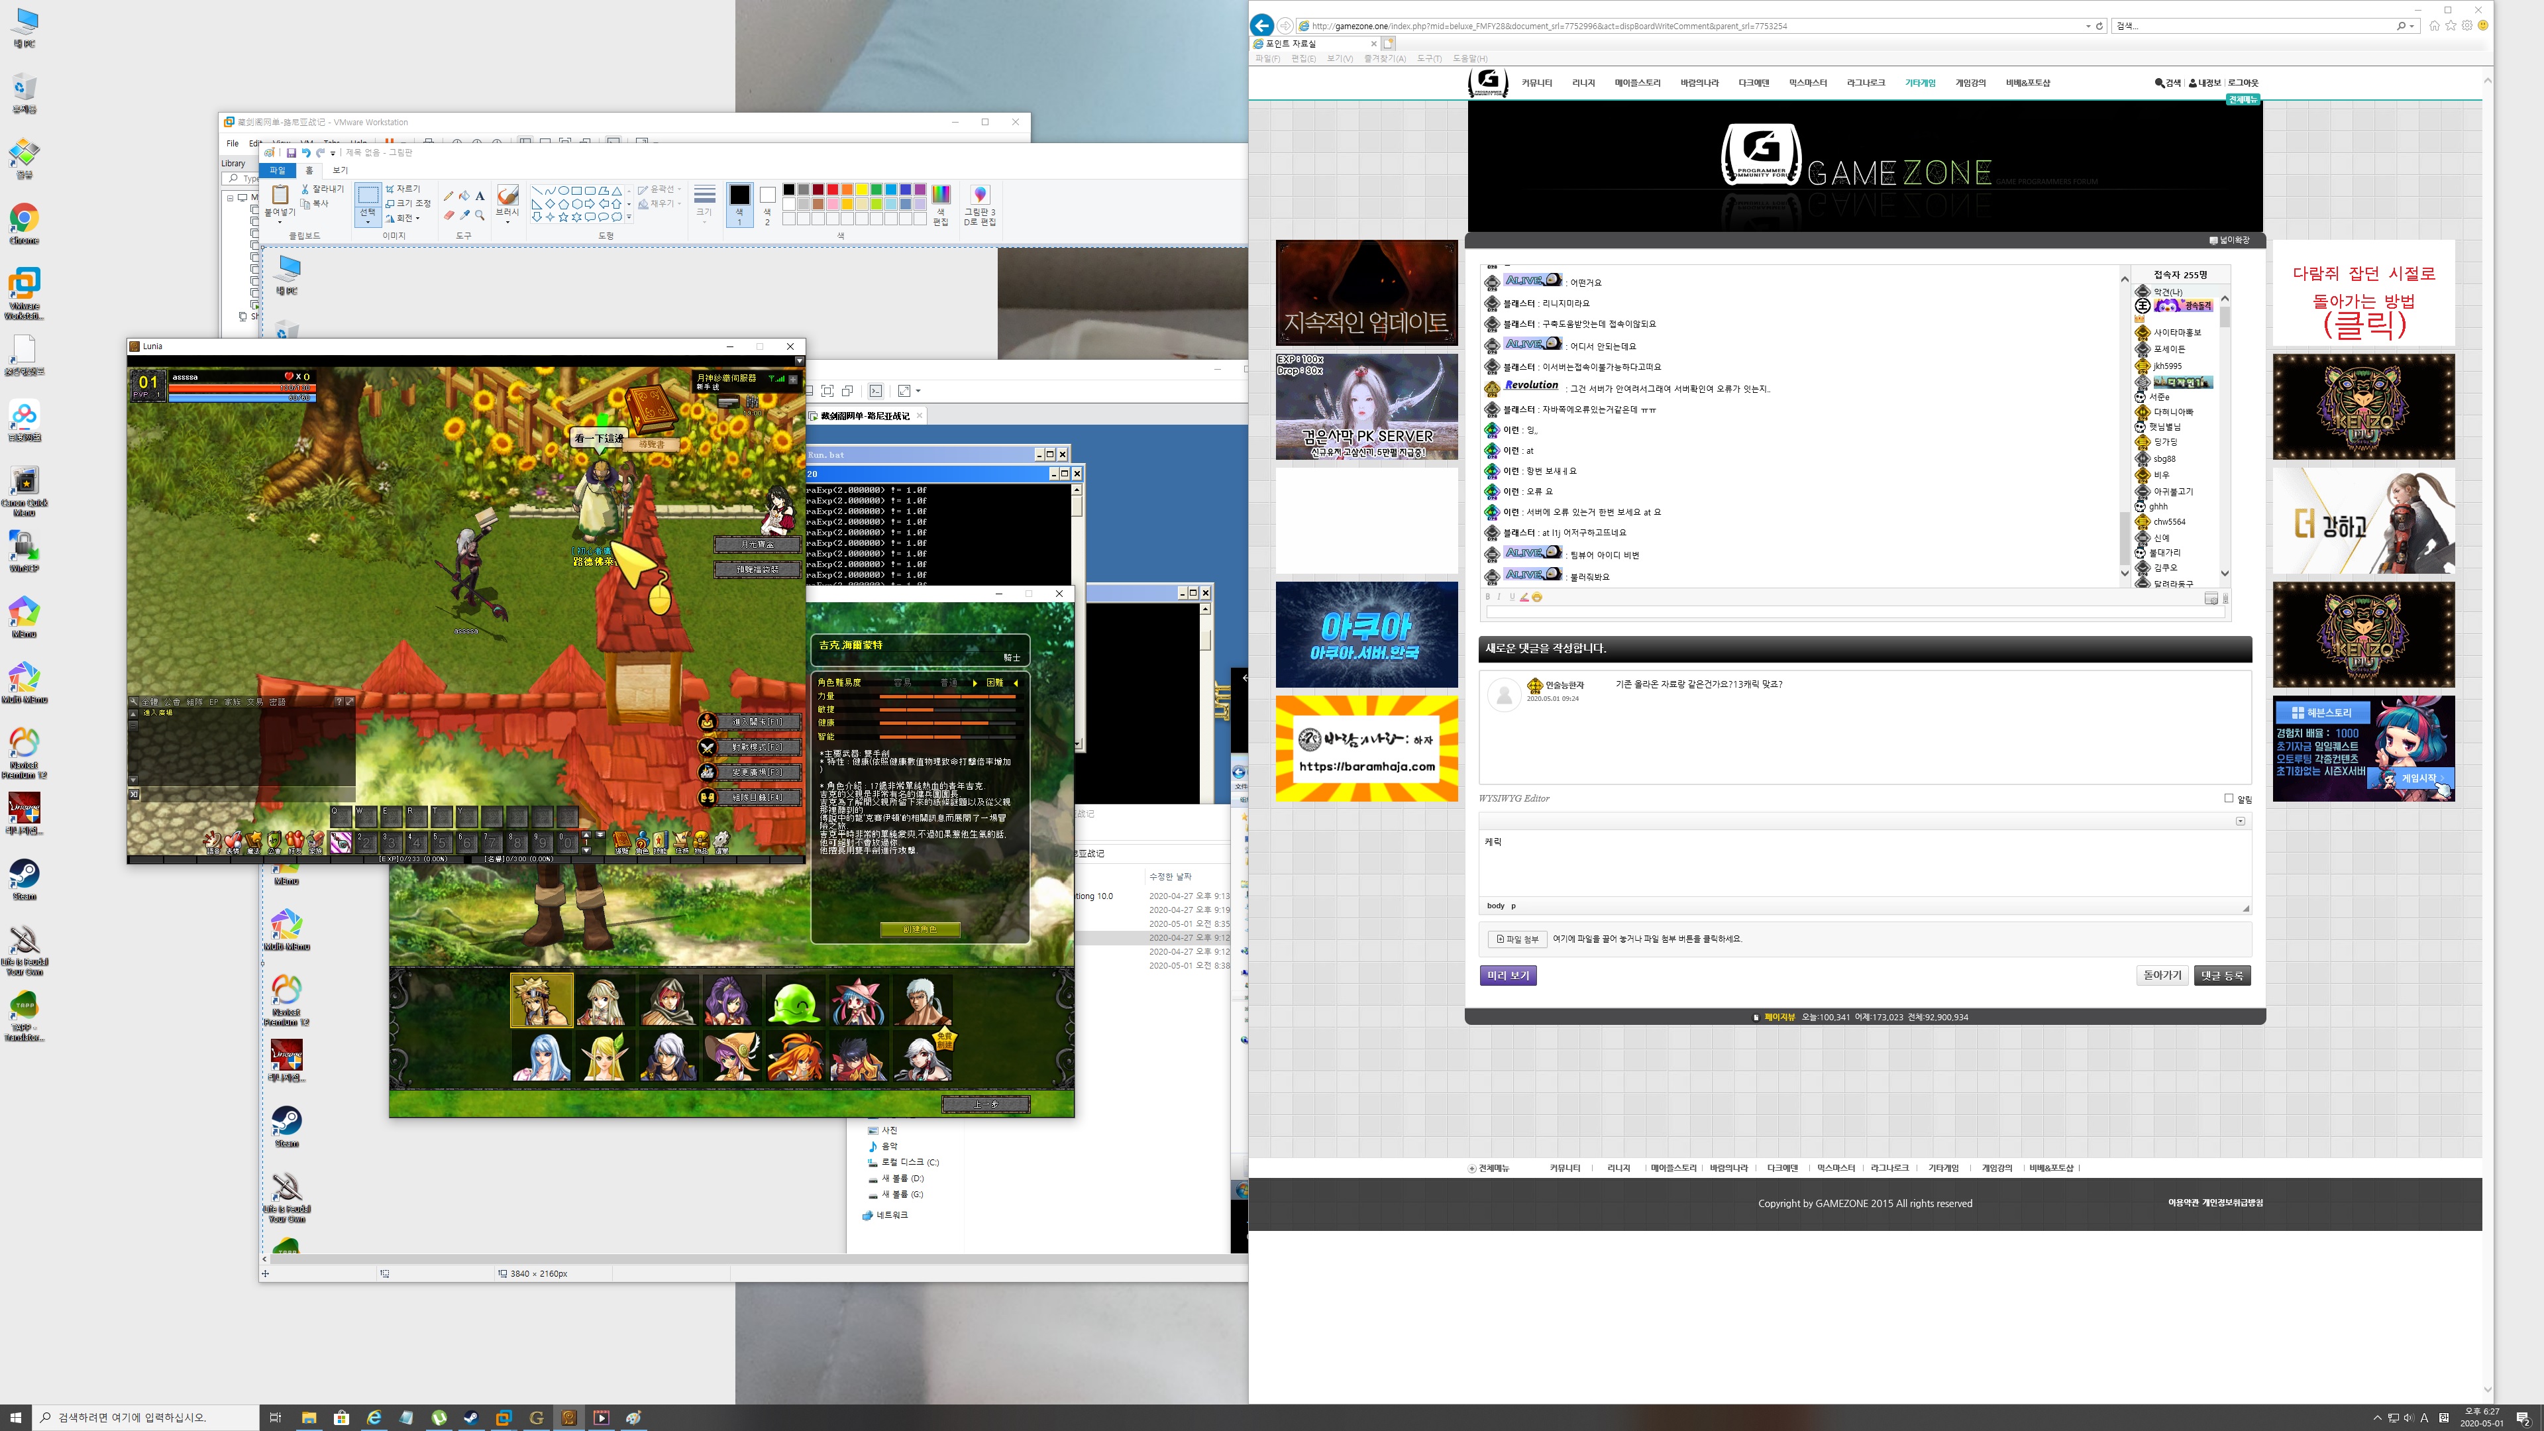The height and width of the screenshot is (1431, 2544).
Task: Click the 아쿠아 서버 banner thumbnail
Action: point(1366,634)
